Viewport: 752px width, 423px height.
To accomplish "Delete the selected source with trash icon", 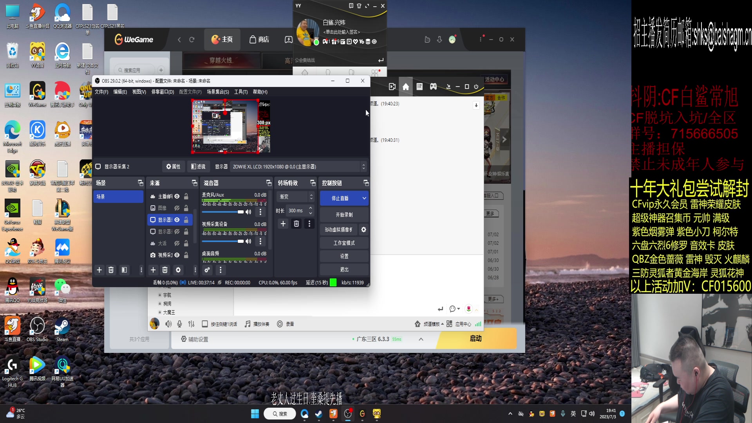I will pos(165,270).
